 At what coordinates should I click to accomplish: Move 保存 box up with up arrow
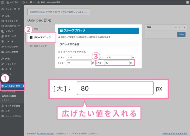(x=176, y=28)
